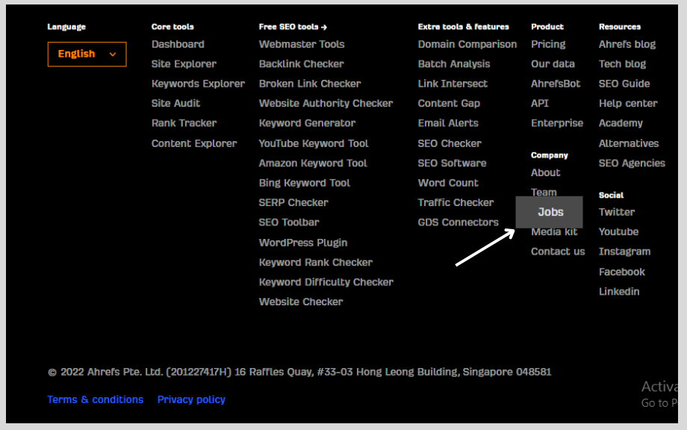Viewport: 687px width, 430px height.
Task: Open SEO Guide
Action: coord(624,84)
